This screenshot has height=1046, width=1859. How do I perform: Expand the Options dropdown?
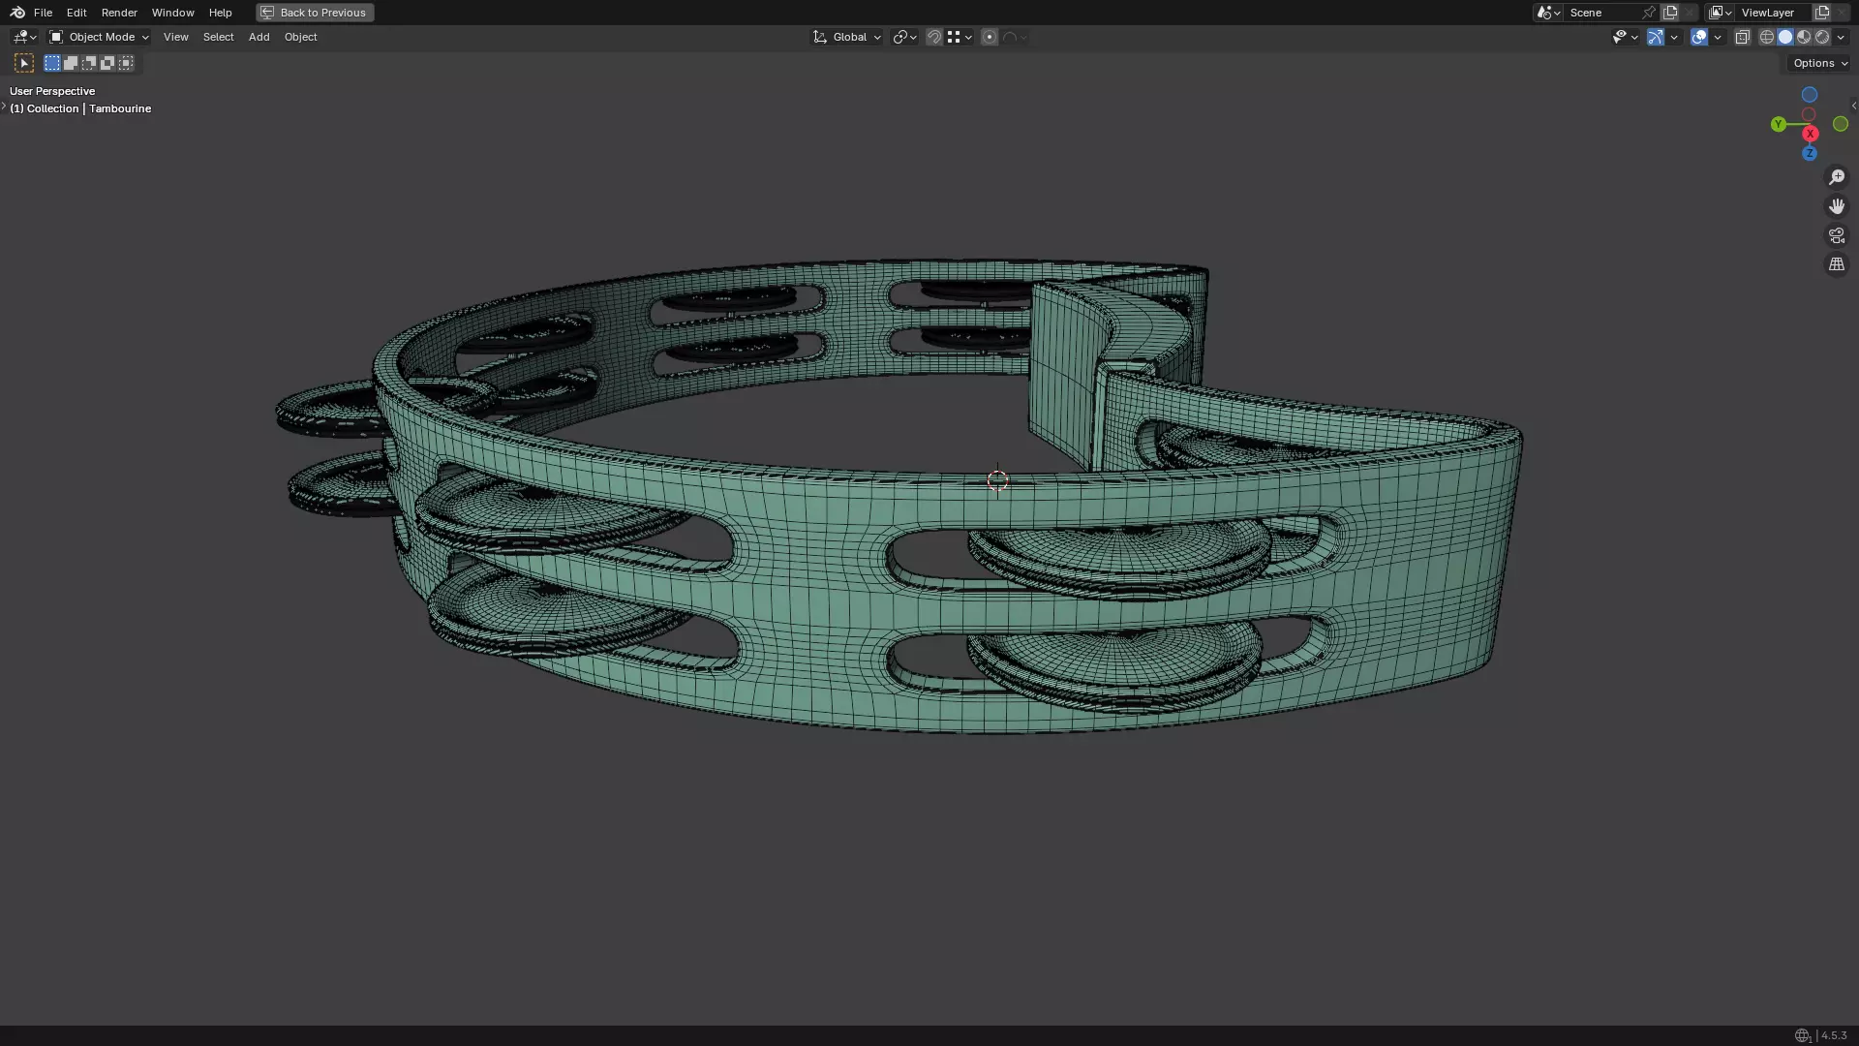(1820, 63)
